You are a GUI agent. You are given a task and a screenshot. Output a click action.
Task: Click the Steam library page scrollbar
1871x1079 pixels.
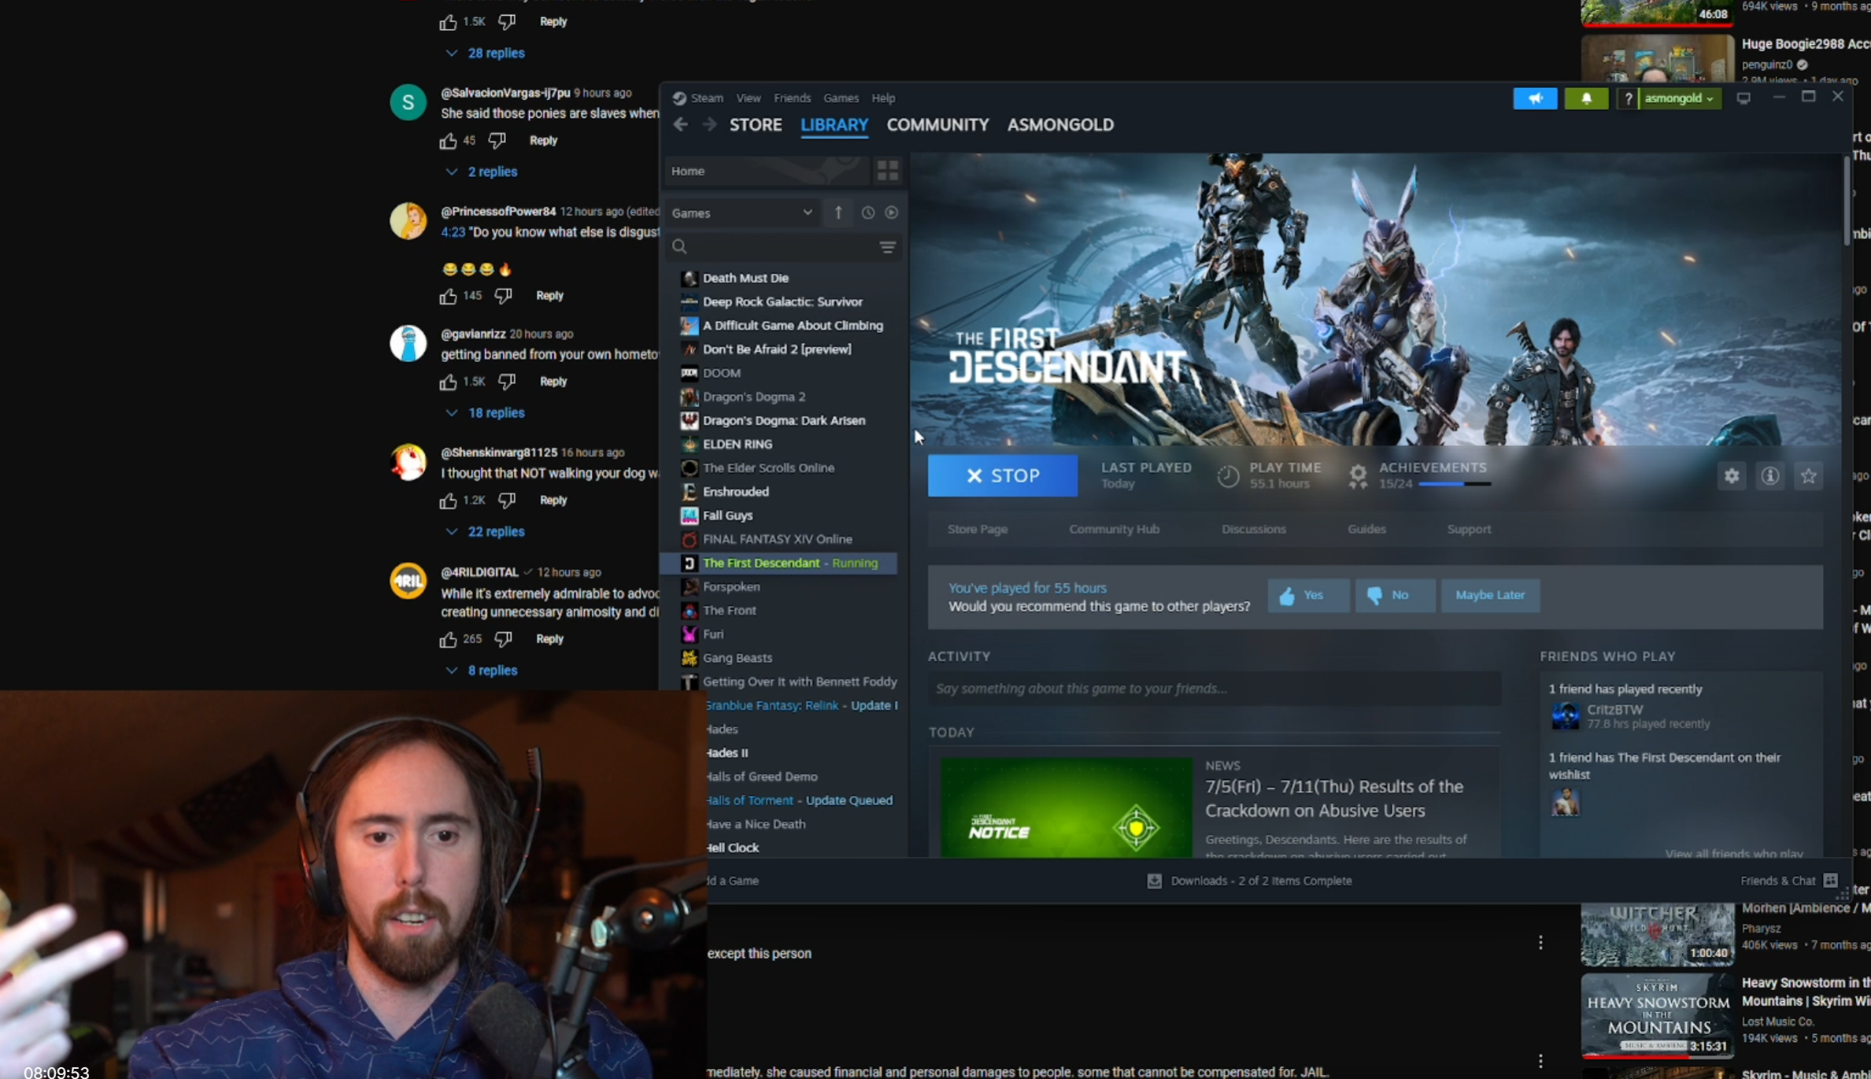pos(1846,201)
